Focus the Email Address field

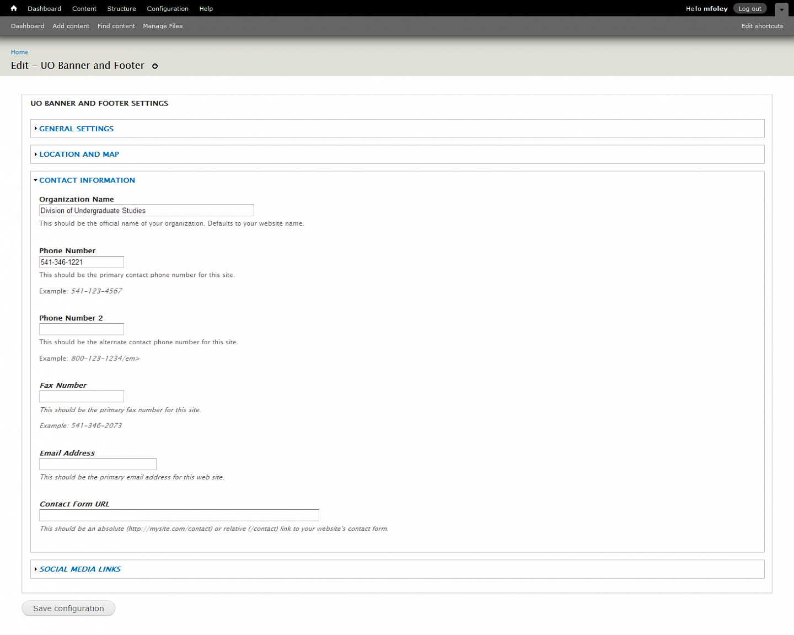[98, 465]
